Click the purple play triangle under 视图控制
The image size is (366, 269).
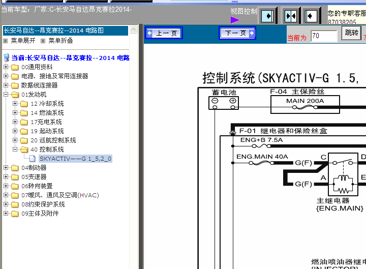click(x=235, y=20)
